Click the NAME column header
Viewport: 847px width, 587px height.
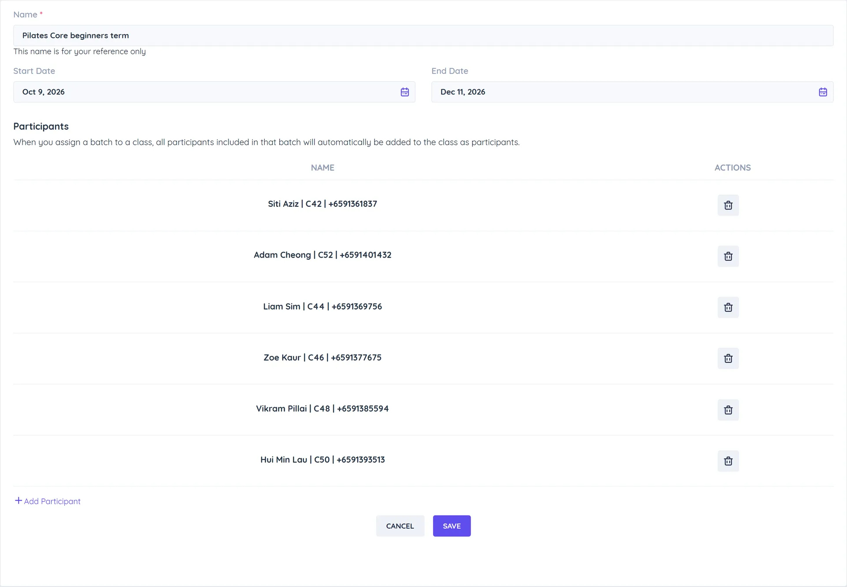(322, 168)
